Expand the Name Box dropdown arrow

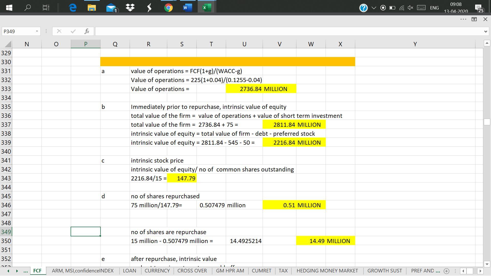[x=37, y=31]
